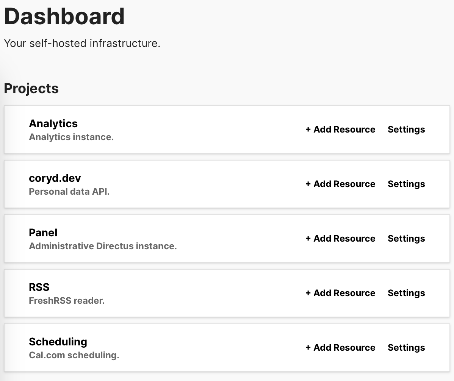Image resolution: width=454 pixels, height=381 pixels.
Task: Open Settings for the coryd.dev project
Action: point(406,184)
